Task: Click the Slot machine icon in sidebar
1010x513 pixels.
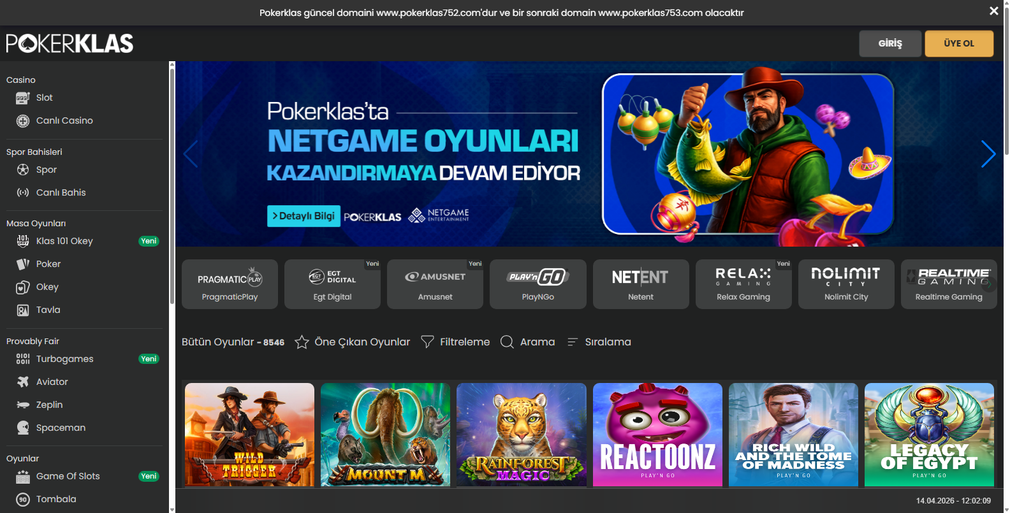Action: pyautogui.click(x=23, y=98)
